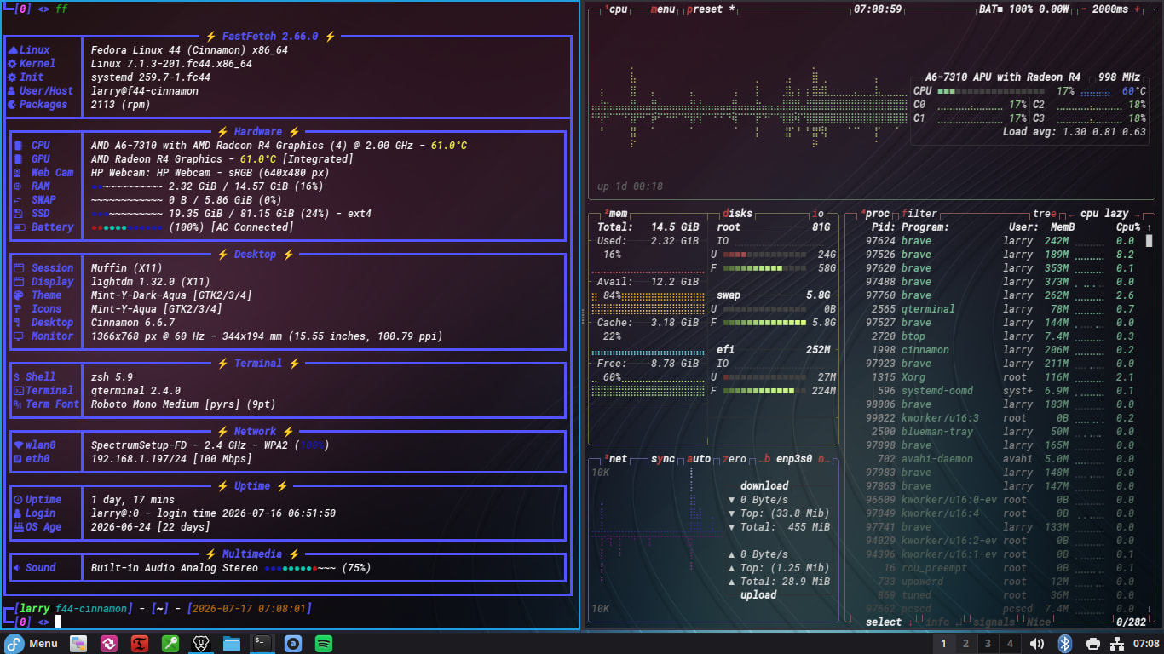
Task: Open the green key password app in taskbar
Action: (170, 644)
